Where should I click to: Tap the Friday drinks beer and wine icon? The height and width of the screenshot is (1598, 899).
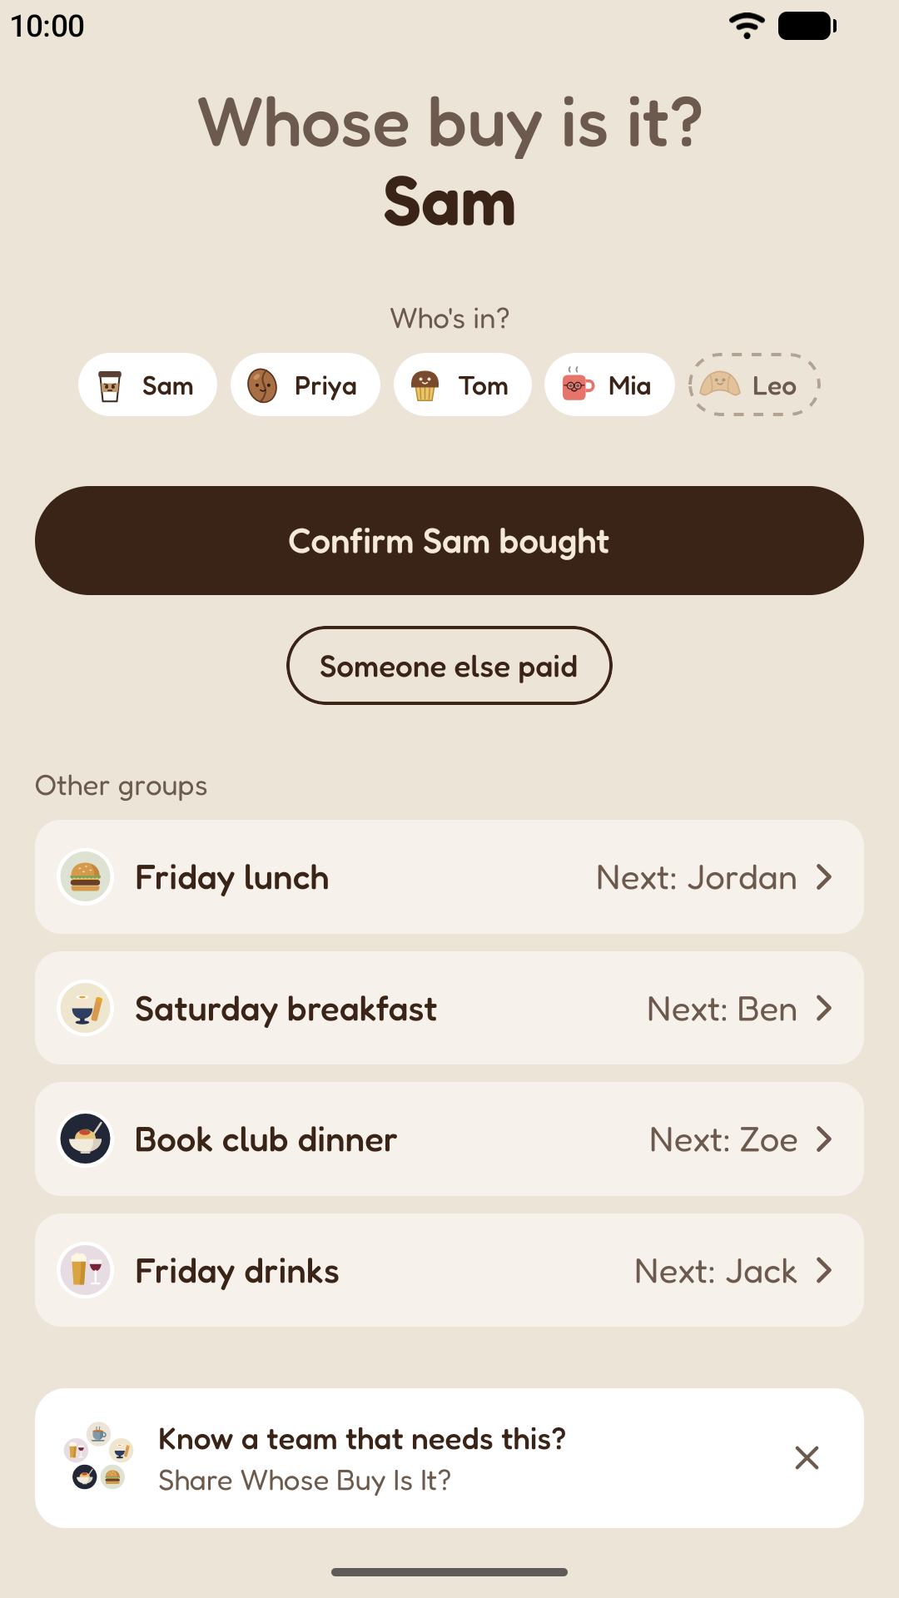click(x=86, y=1270)
